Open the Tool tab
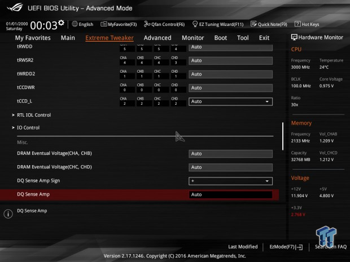The height and width of the screenshot is (262, 350). click(x=243, y=38)
